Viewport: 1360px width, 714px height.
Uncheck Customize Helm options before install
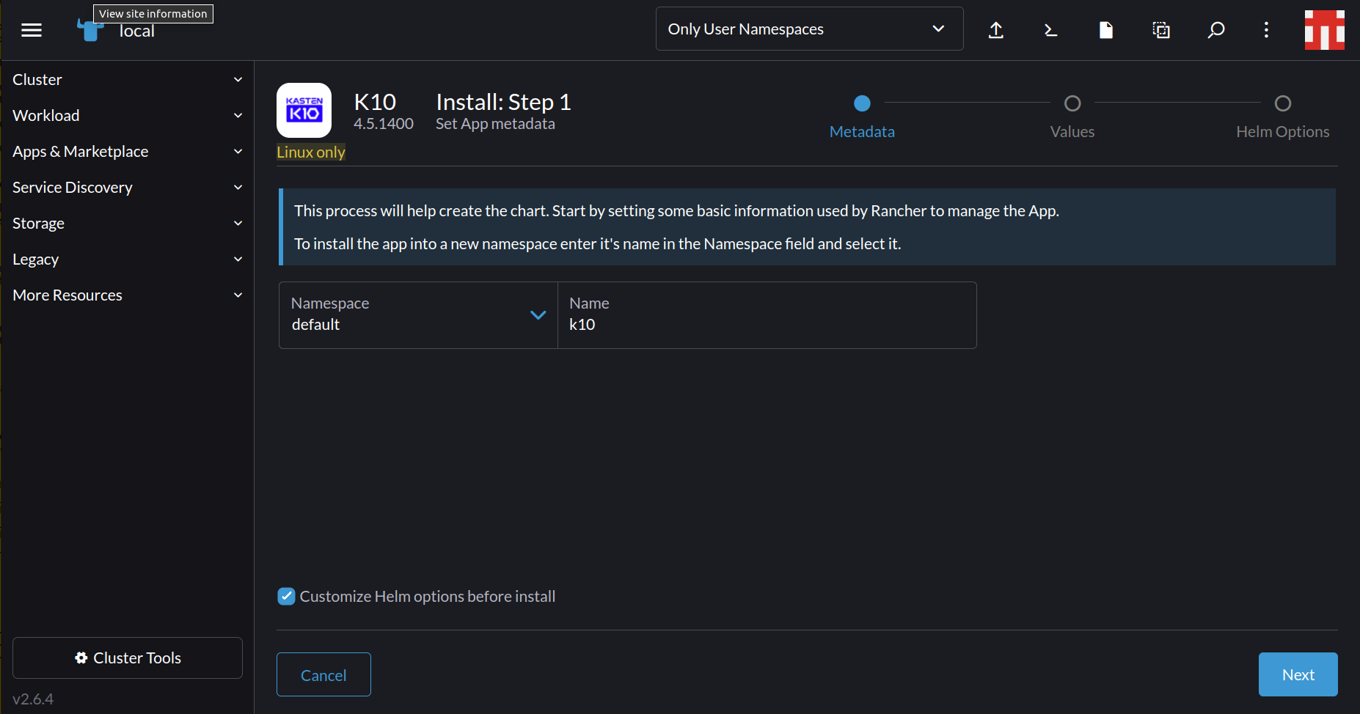click(287, 597)
